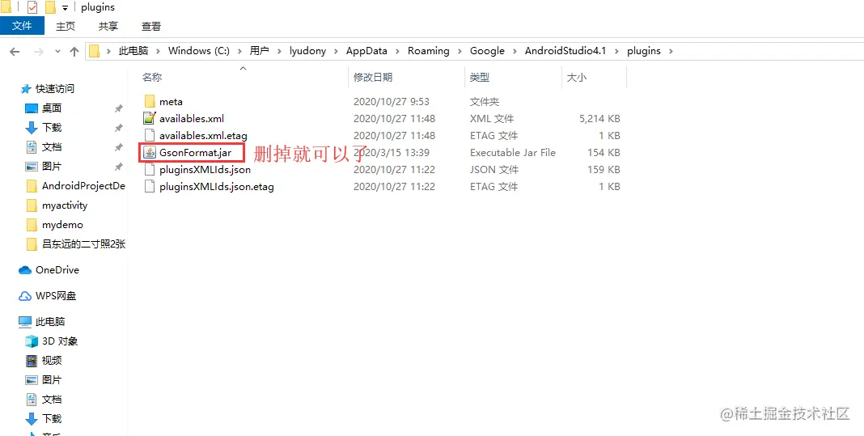Screen dimensions: 864x436
Task: Open 桌面 under quick access
Action: tap(51, 108)
